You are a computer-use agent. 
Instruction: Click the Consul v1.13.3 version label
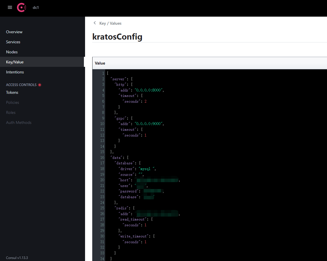17,258
